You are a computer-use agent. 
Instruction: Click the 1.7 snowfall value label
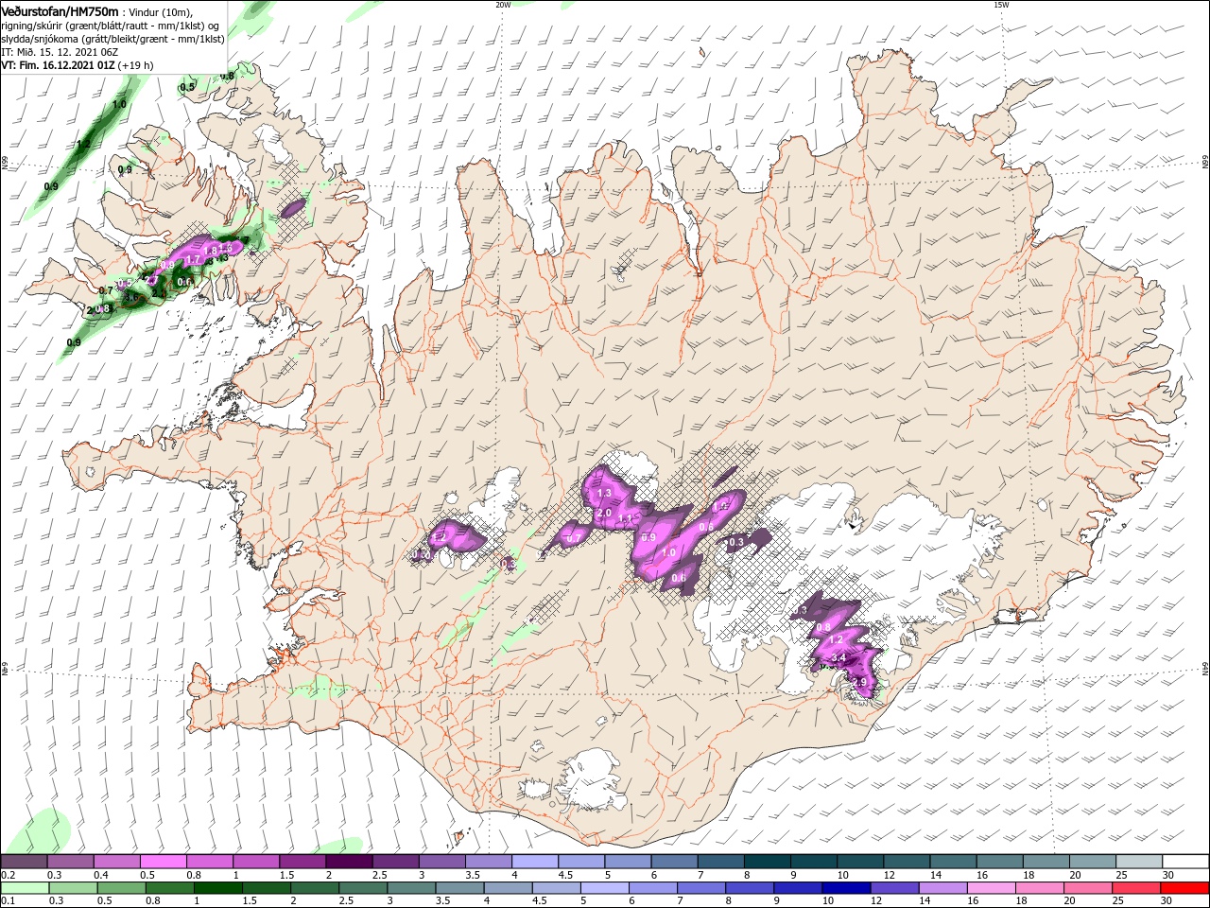(x=193, y=259)
